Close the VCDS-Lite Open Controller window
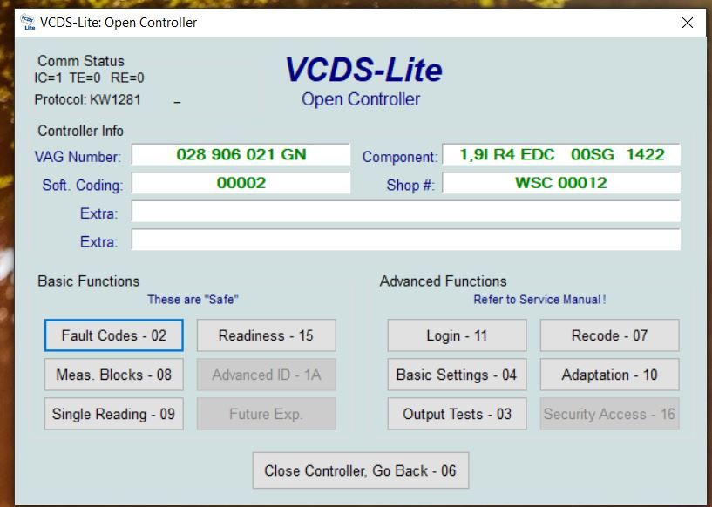Image resolution: width=712 pixels, height=507 pixels. [687, 23]
